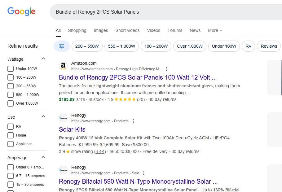Click the 3.4K store rating link
Image resolution: width=282 pixels, height=192 pixels.
pyautogui.click(x=100, y=151)
